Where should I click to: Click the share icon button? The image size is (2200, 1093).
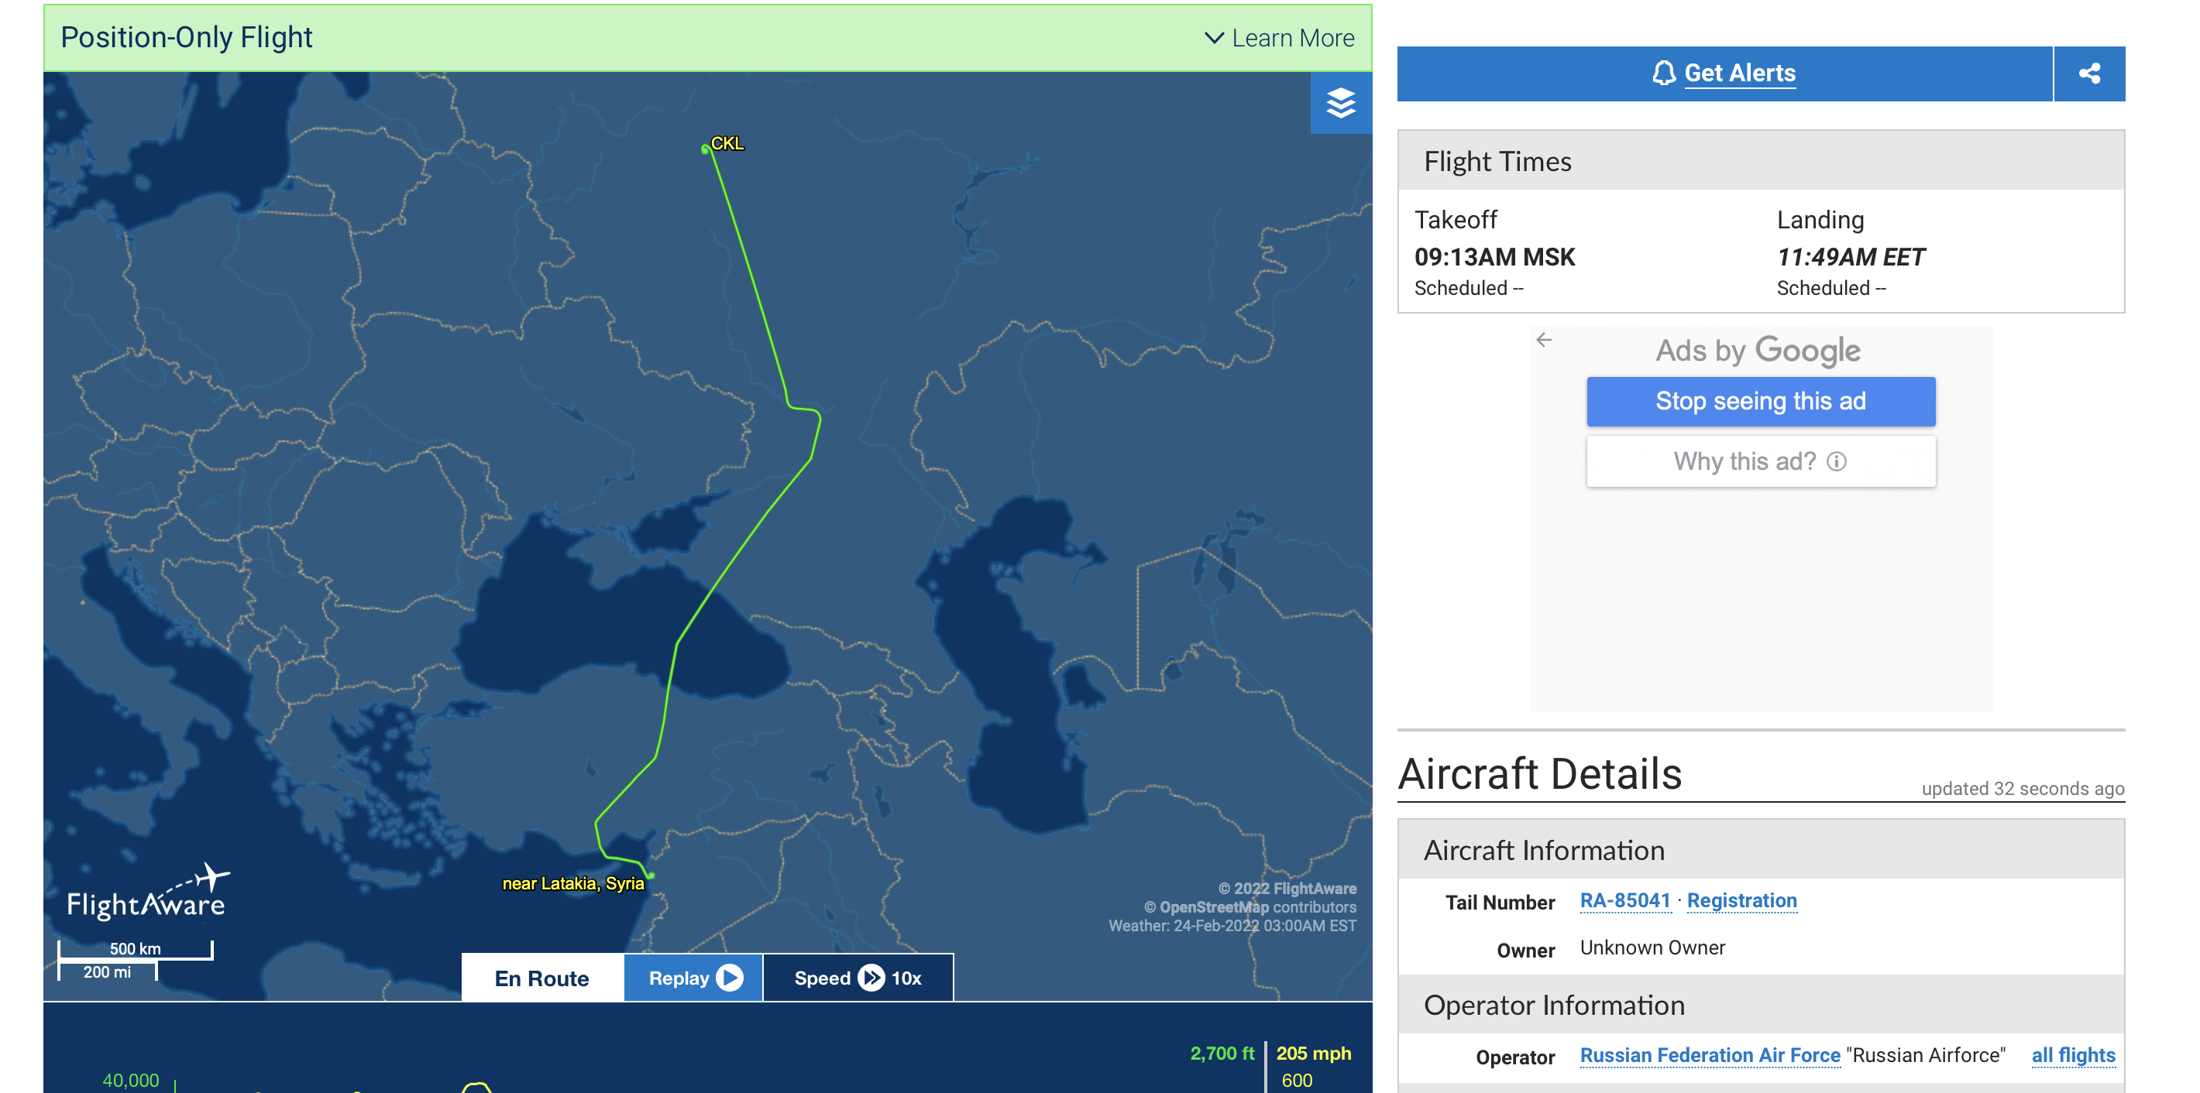2089,74
